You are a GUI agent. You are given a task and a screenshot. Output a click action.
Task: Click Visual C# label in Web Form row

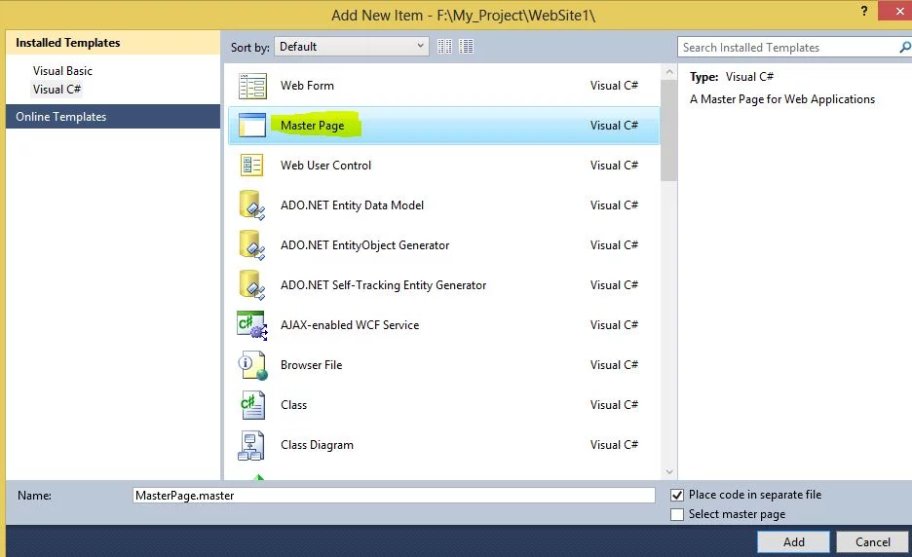coord(614,86)
